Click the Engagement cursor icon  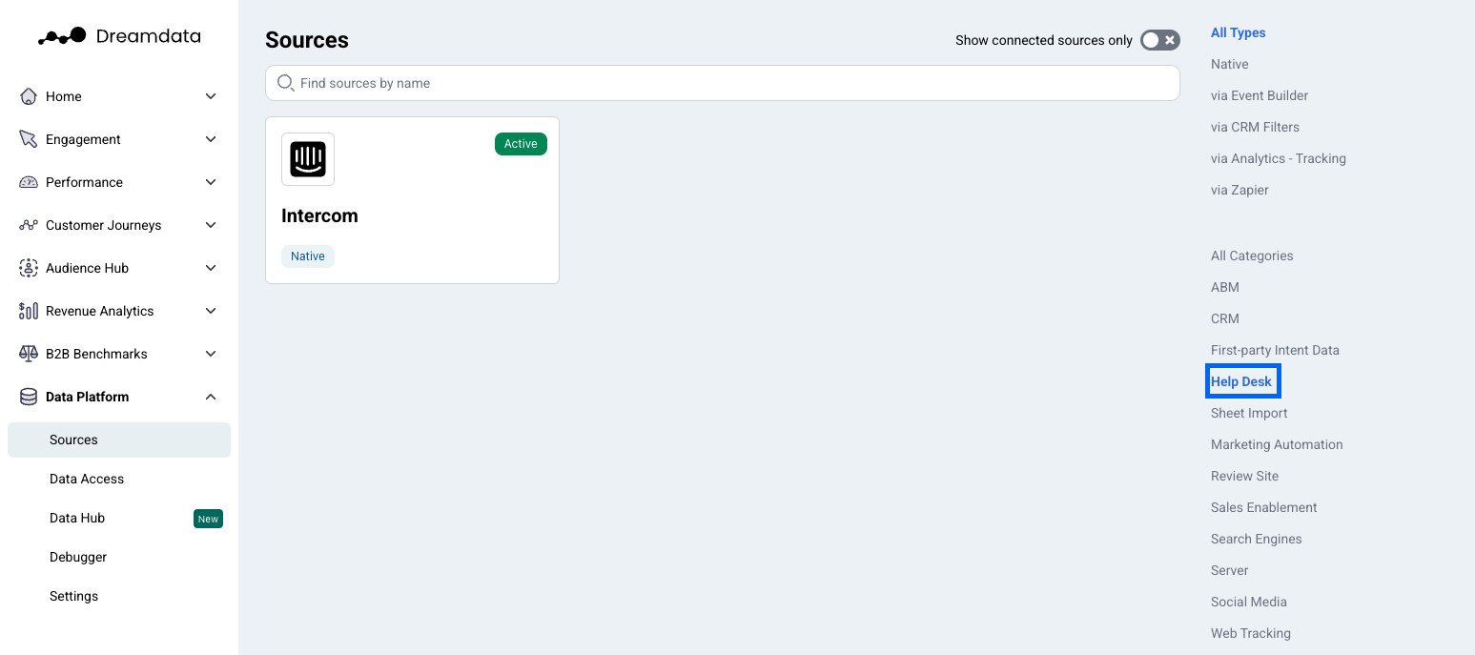point(29,139)
